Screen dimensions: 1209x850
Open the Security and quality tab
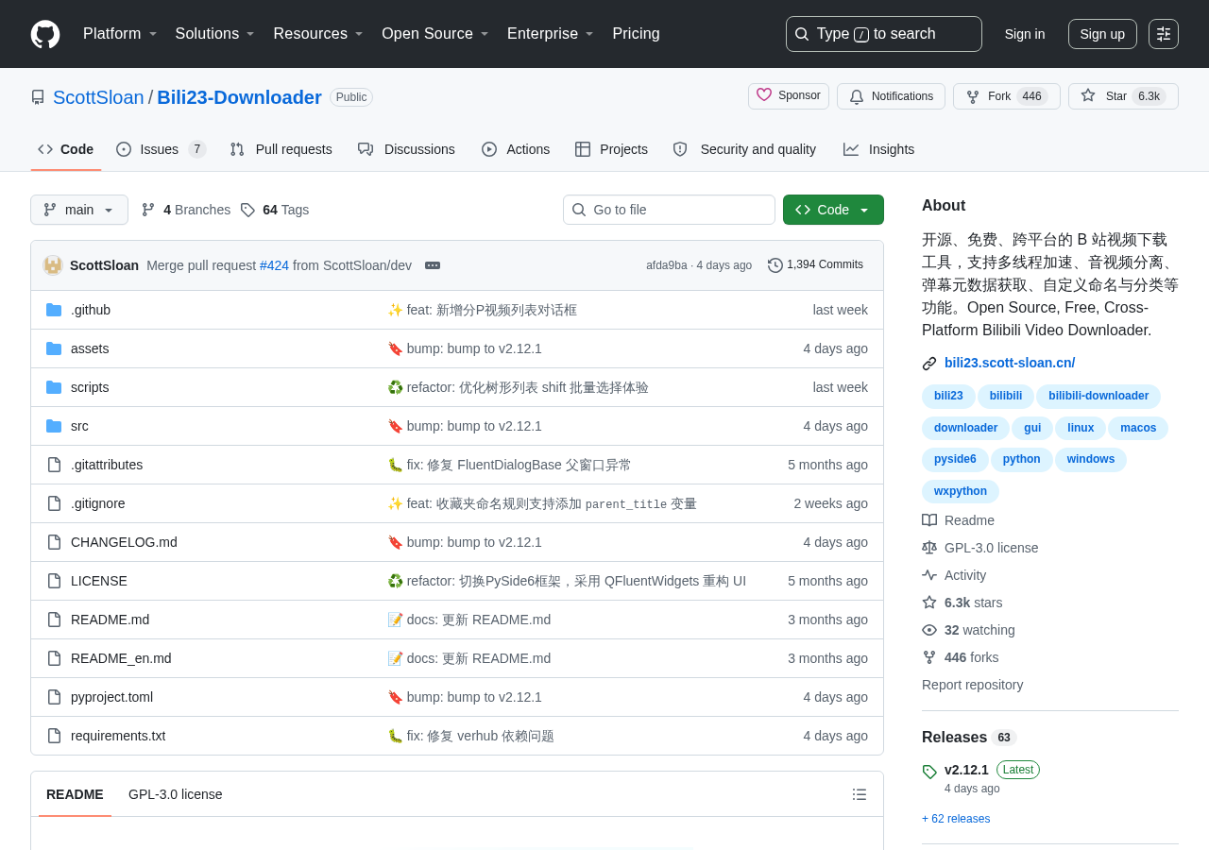coord(744,149)
